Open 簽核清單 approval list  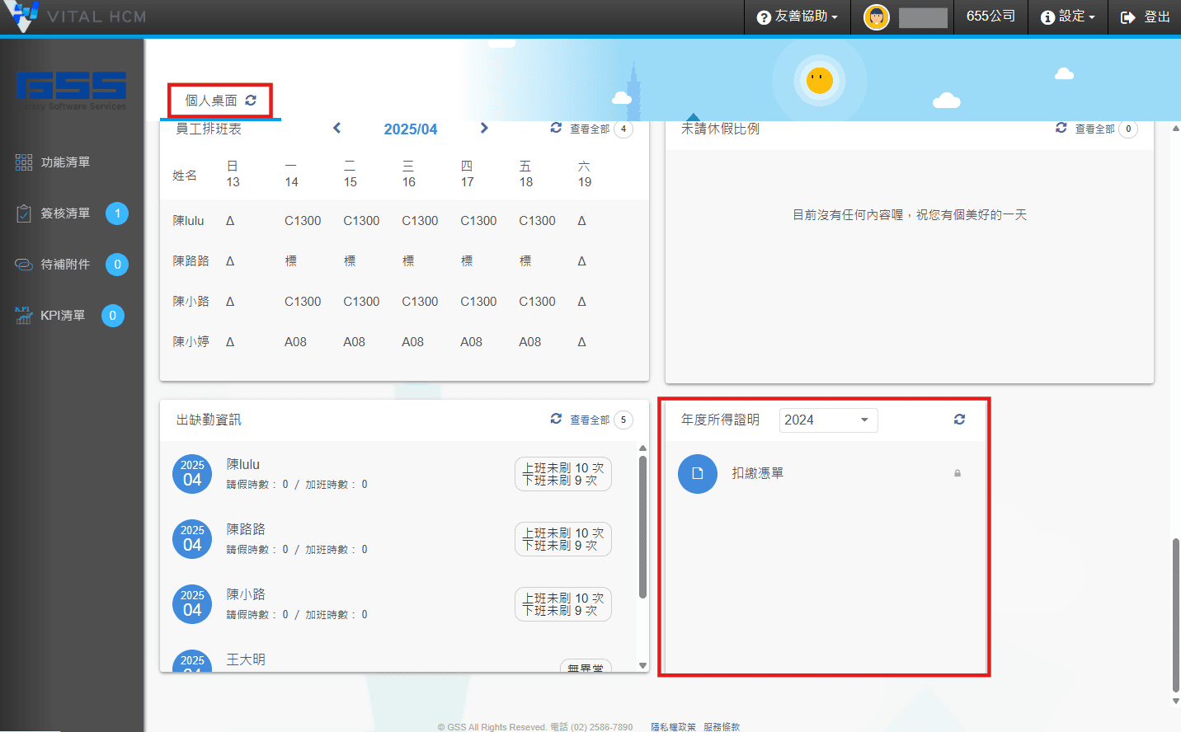point(64,213)
